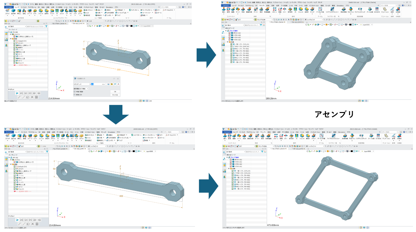Click the funnel filter icon in 200 mm window manager
This screenshot has height=232, width=416.
click(x=47, y=27)
